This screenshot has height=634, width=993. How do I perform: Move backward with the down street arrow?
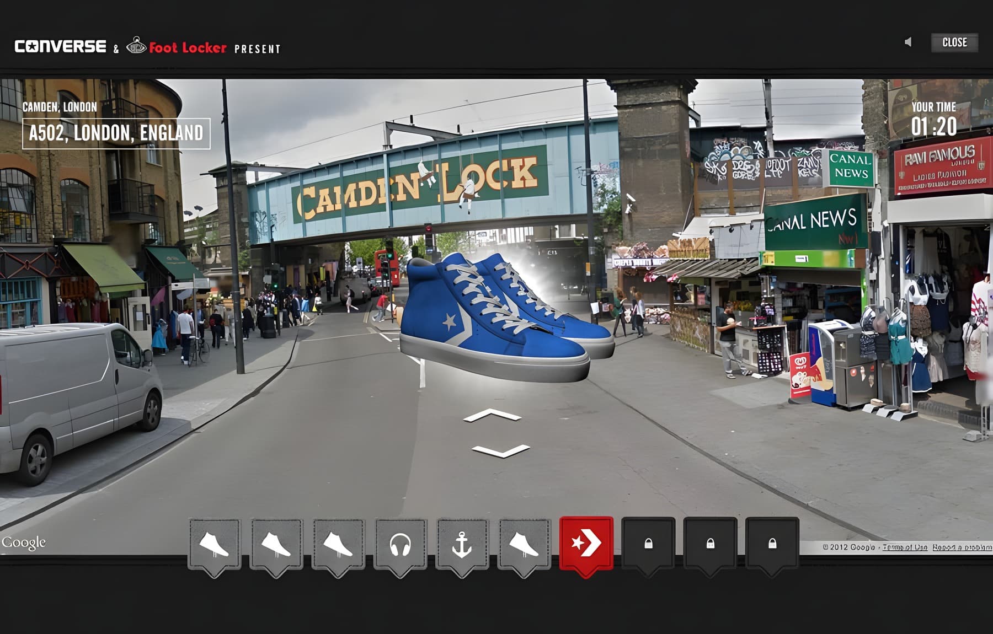click(x=501, y=450)
